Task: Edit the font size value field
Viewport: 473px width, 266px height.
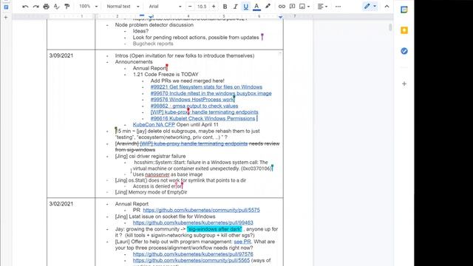Action: pos(202,7)
